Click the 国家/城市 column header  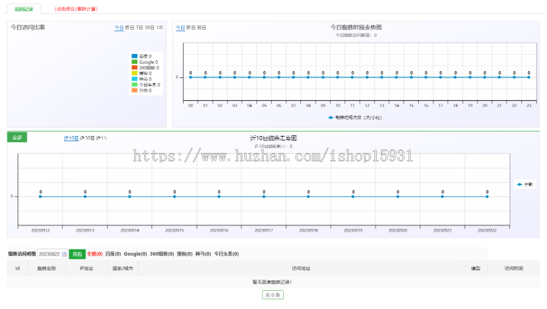123,268
